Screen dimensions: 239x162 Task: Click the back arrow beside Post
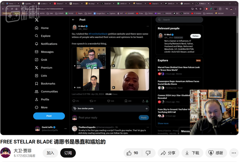74,20
